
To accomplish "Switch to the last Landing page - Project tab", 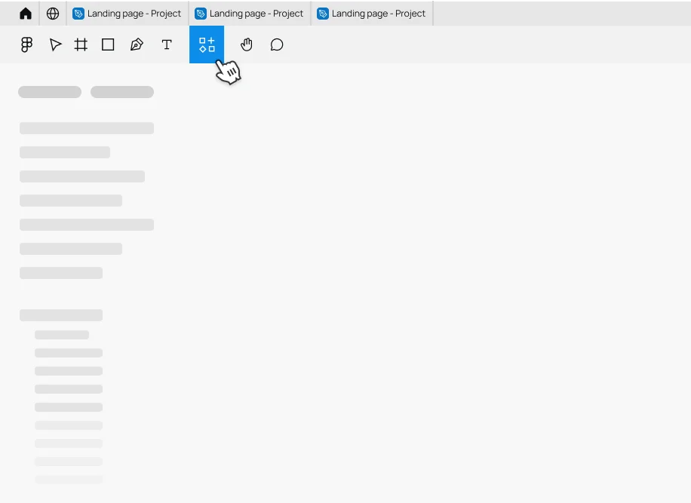I will (371, 13).
